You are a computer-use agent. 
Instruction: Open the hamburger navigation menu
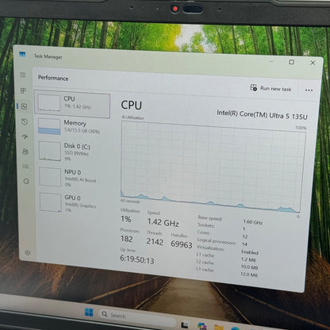coord(23,75)
